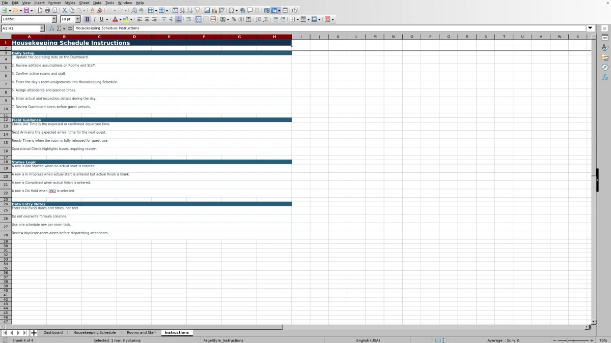
Task: Toggle Align Right button
Action: click(154, 19)
